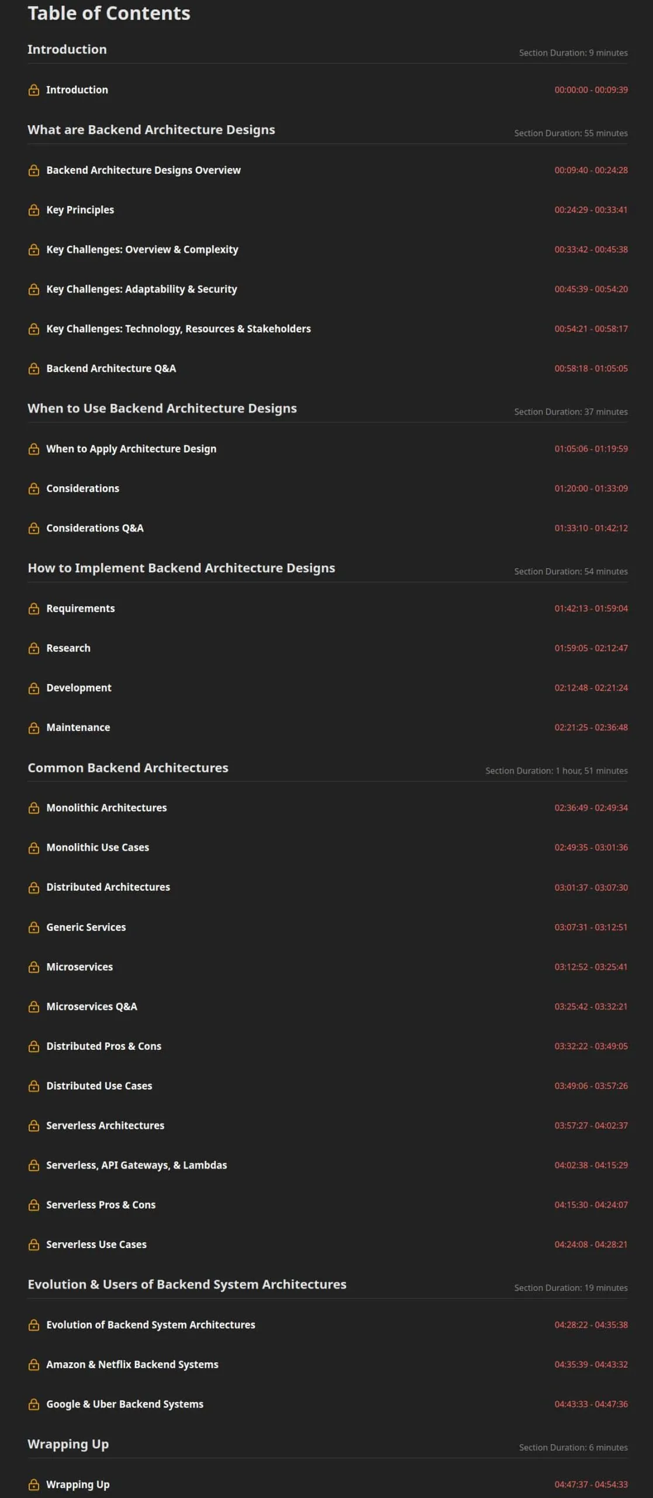Click timestamp 03:12:52 - 03:25:41 for Microservices

pos(591,967)
